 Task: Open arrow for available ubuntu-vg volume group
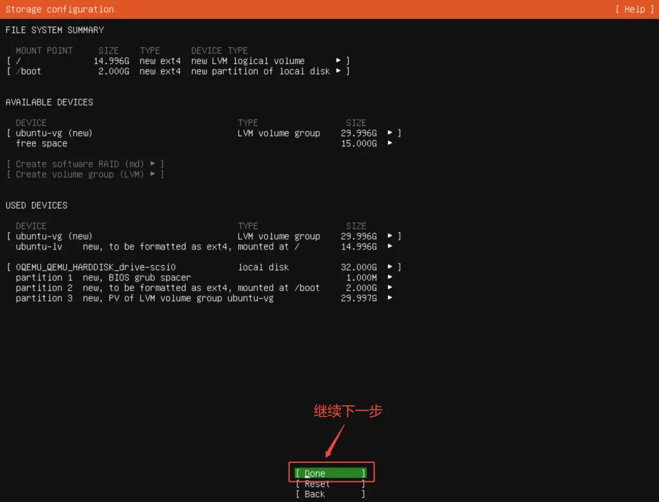pyautogui.click(x=390, y=133)
